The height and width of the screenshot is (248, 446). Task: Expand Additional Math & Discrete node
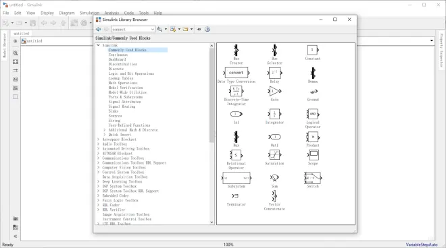[x=105, y=130]
